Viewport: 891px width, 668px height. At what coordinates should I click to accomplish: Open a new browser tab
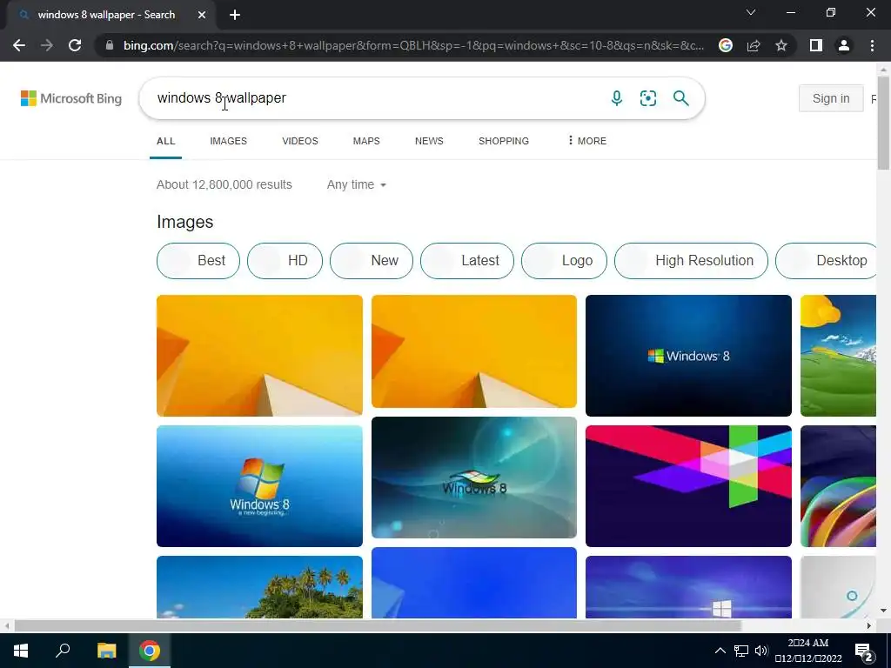pos(235,16)
